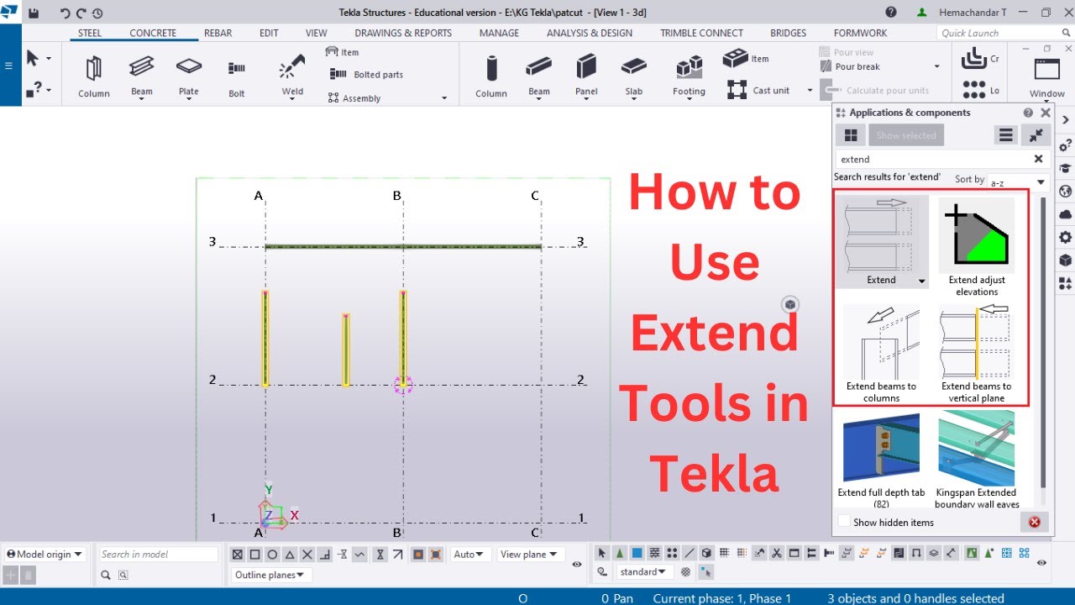1075x605 pixels.
Task: Open the Model origin dropdown
Action: [45, 555]
